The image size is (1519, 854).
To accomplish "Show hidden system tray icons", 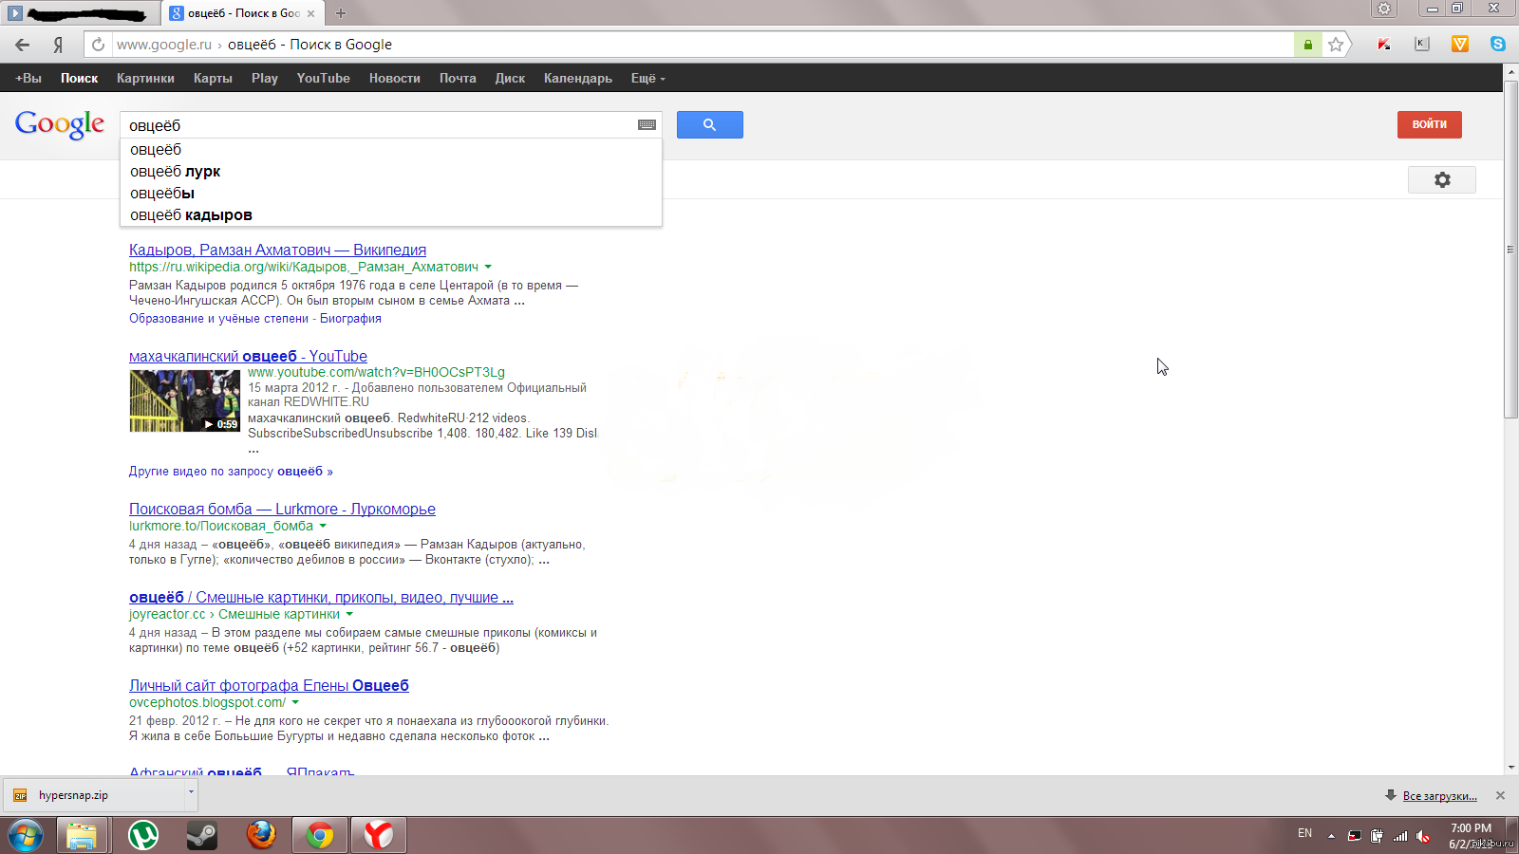I will pos(1331,836).
